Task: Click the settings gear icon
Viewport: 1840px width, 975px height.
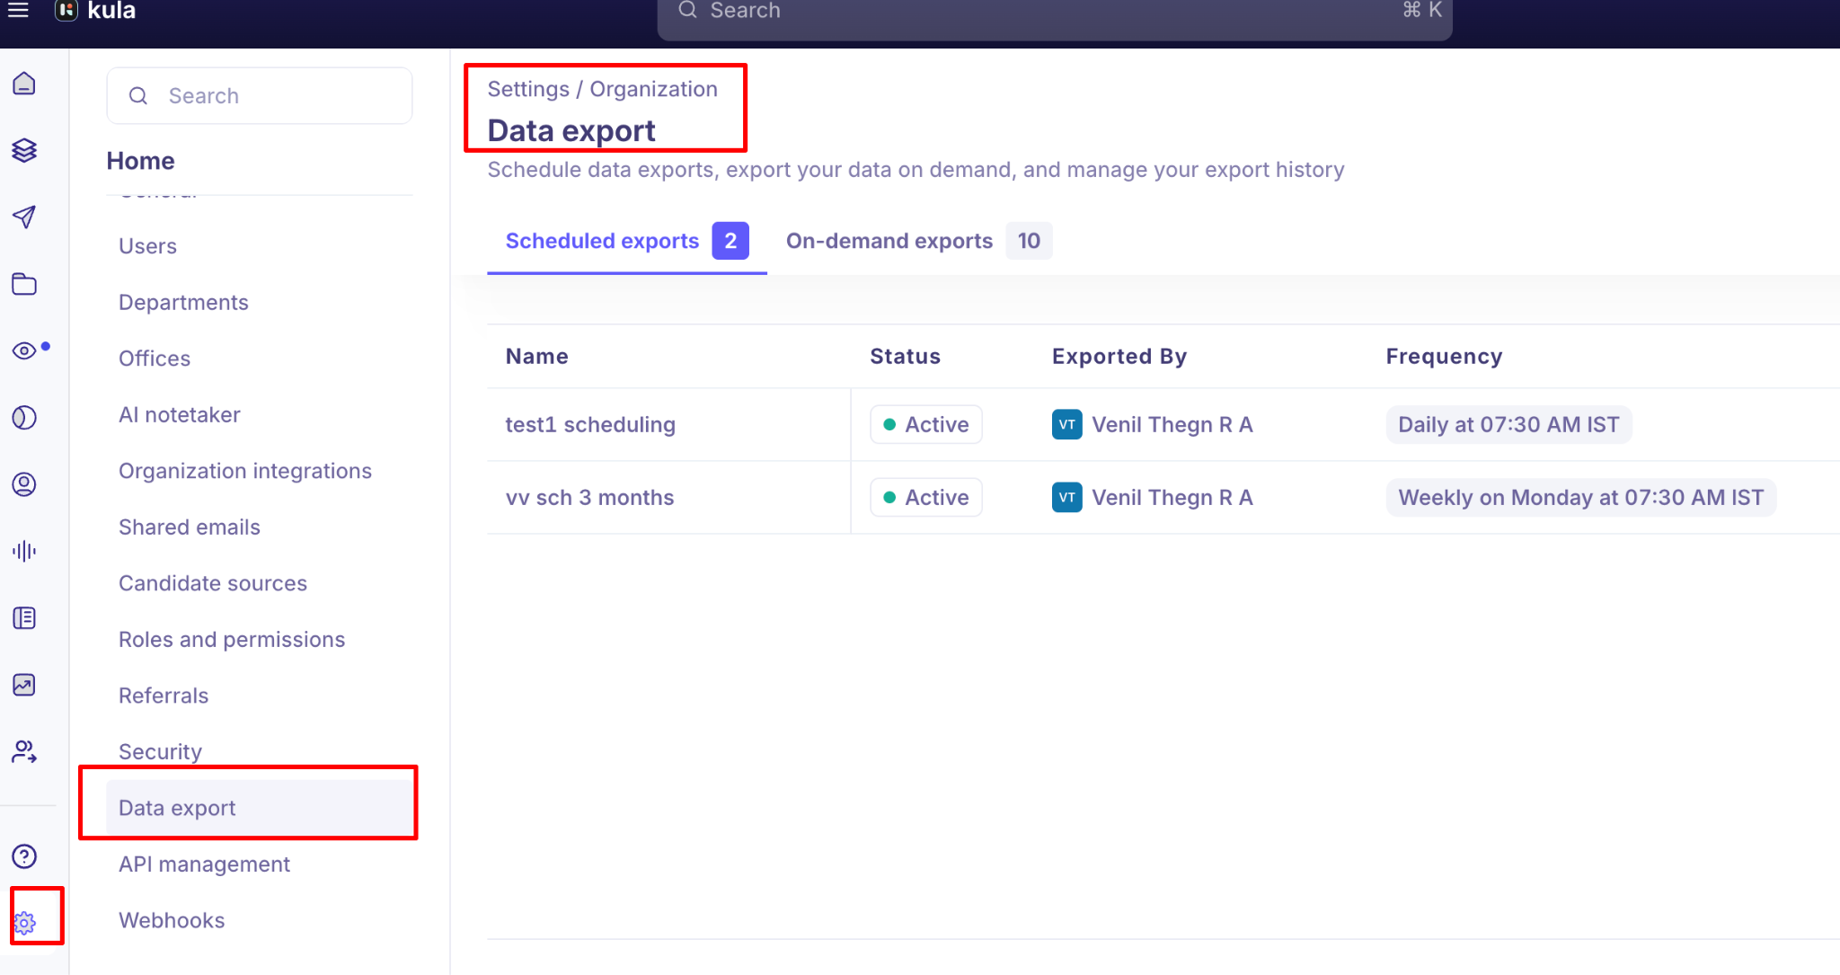Action: [25, 922]
